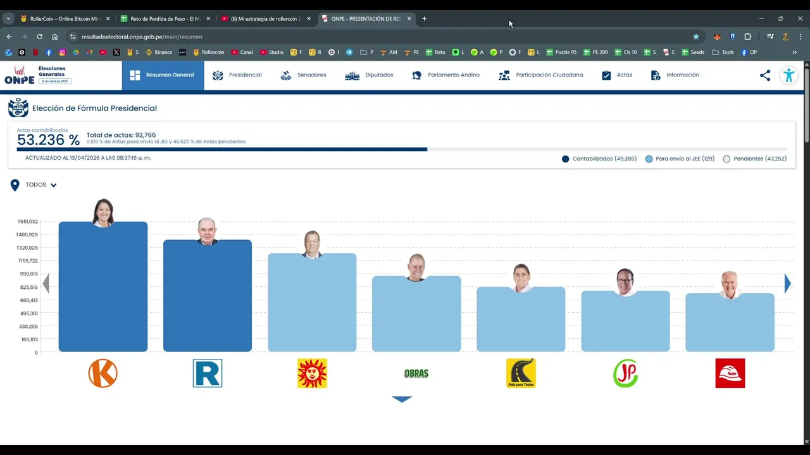The width and height of the screenshot is (810, 455).
Task: Open the Instagram bookmark
Action: (62, 52)
